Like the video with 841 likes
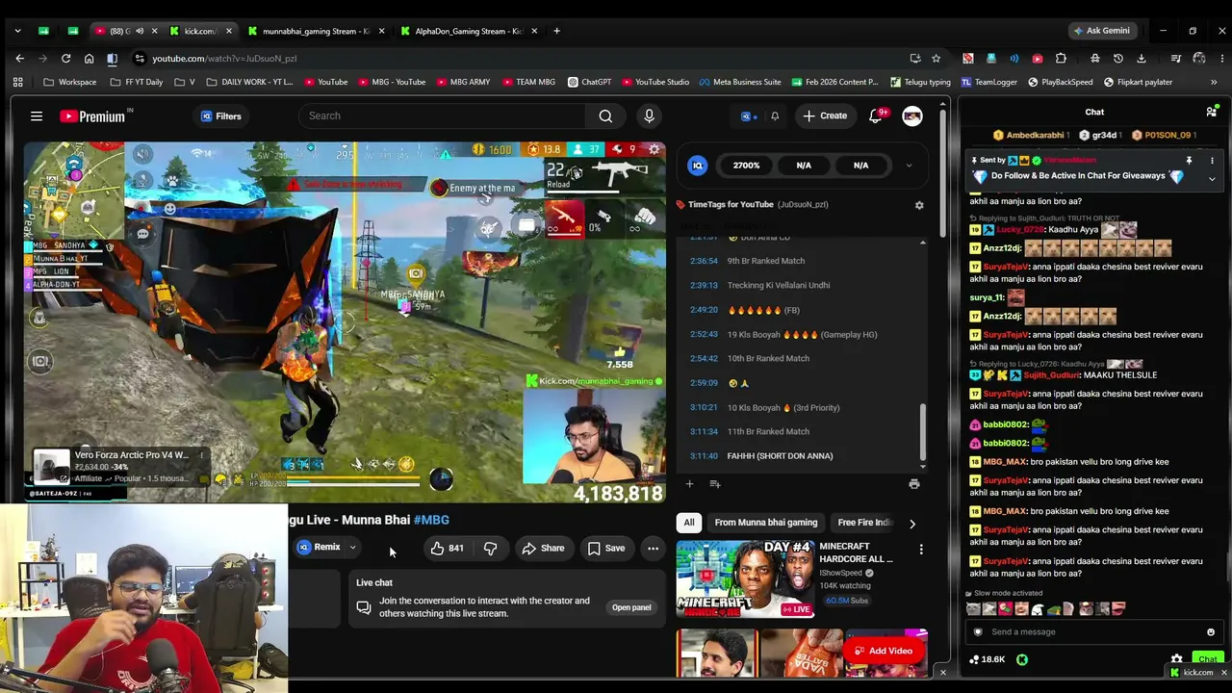Screen dimensions: 1232x693 [x=447, y=549]
